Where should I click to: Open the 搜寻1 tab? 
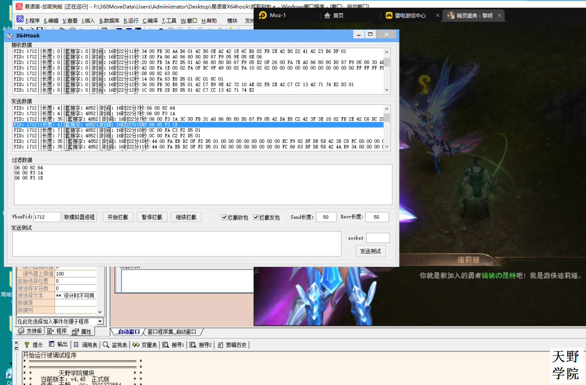coord(173,345)
